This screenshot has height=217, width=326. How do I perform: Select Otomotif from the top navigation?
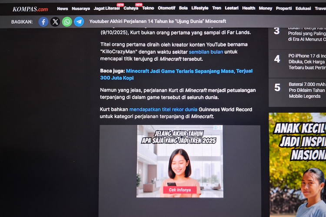(166, 8)
